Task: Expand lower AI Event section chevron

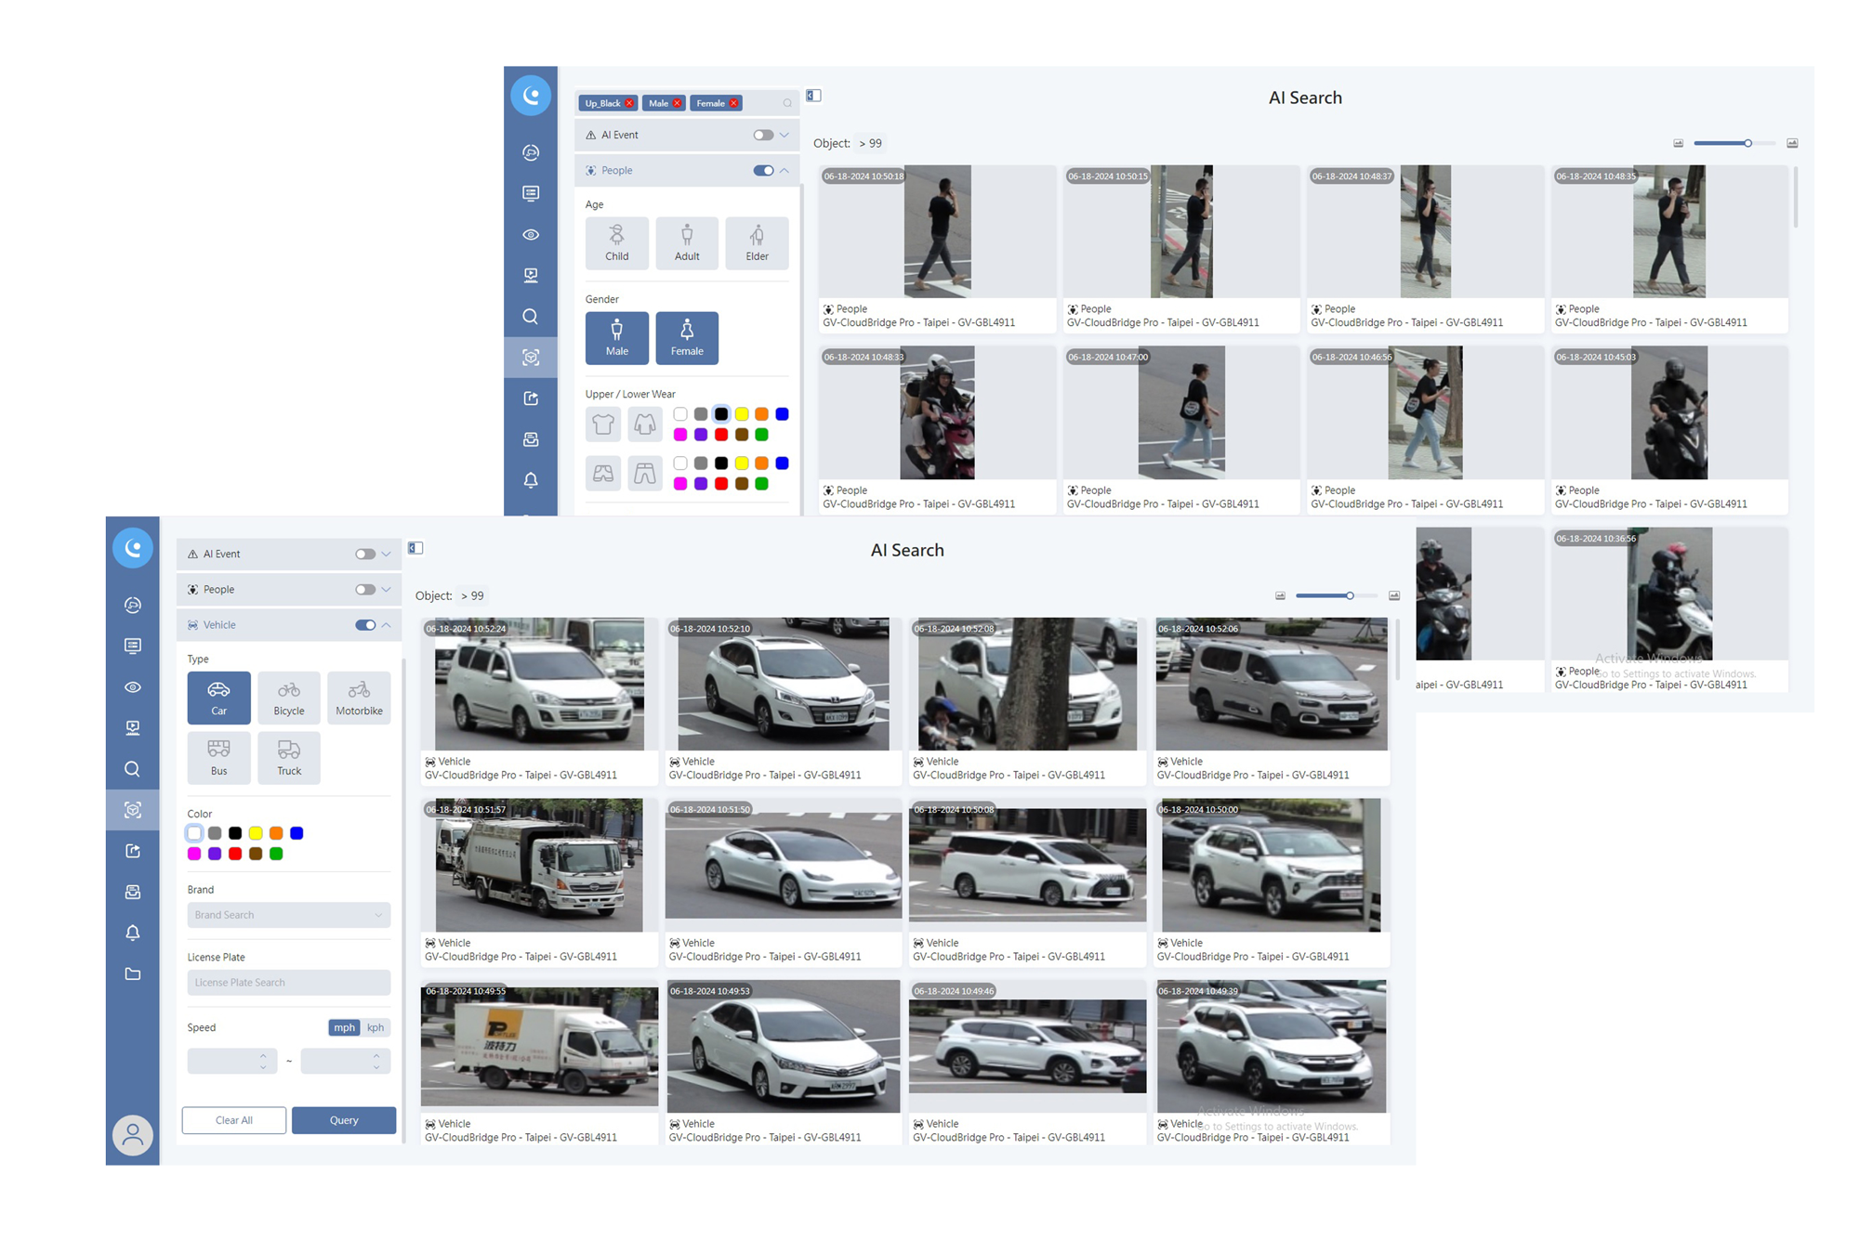Action: 387,555
